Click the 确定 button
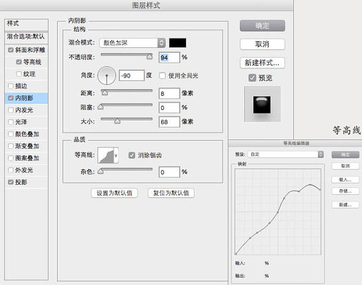 click(x=263, y=25)
